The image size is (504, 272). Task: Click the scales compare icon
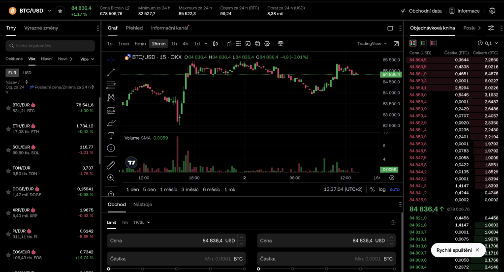280,44
